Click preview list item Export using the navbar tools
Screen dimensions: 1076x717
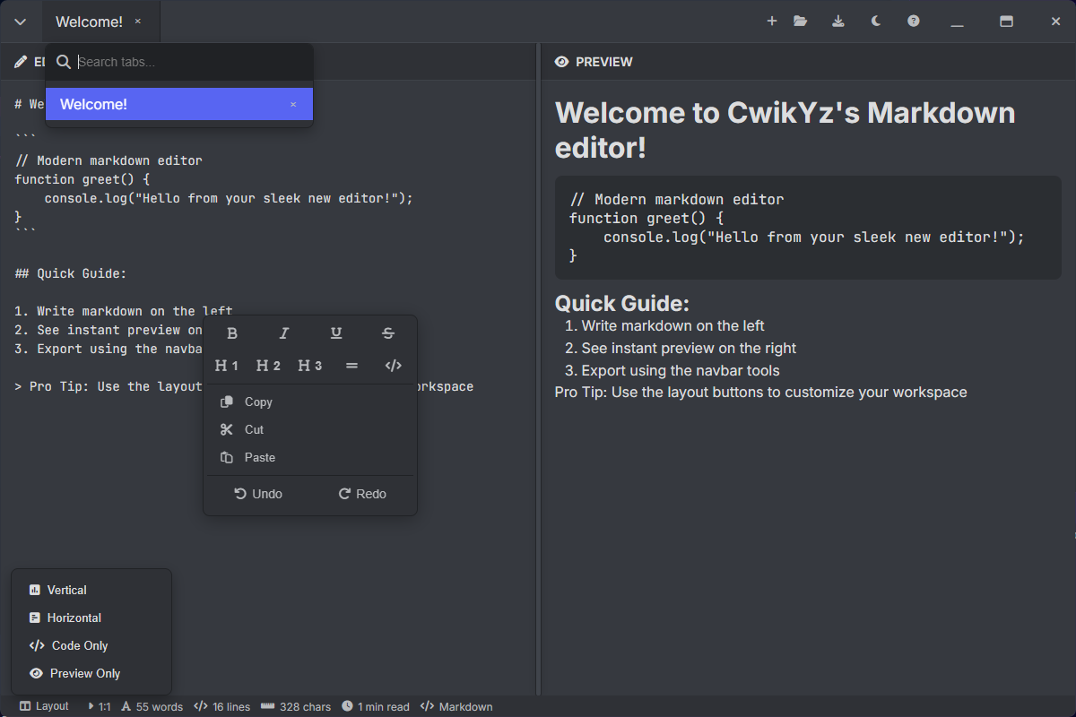(681, 370)
